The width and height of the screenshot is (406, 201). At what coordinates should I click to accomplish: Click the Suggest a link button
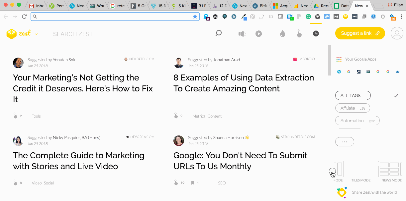click(x=360, y=33)
